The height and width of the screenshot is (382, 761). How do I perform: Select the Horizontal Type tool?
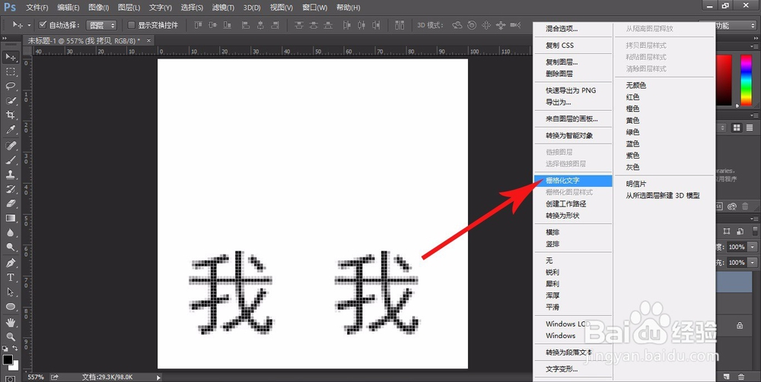tap(11, 278)
